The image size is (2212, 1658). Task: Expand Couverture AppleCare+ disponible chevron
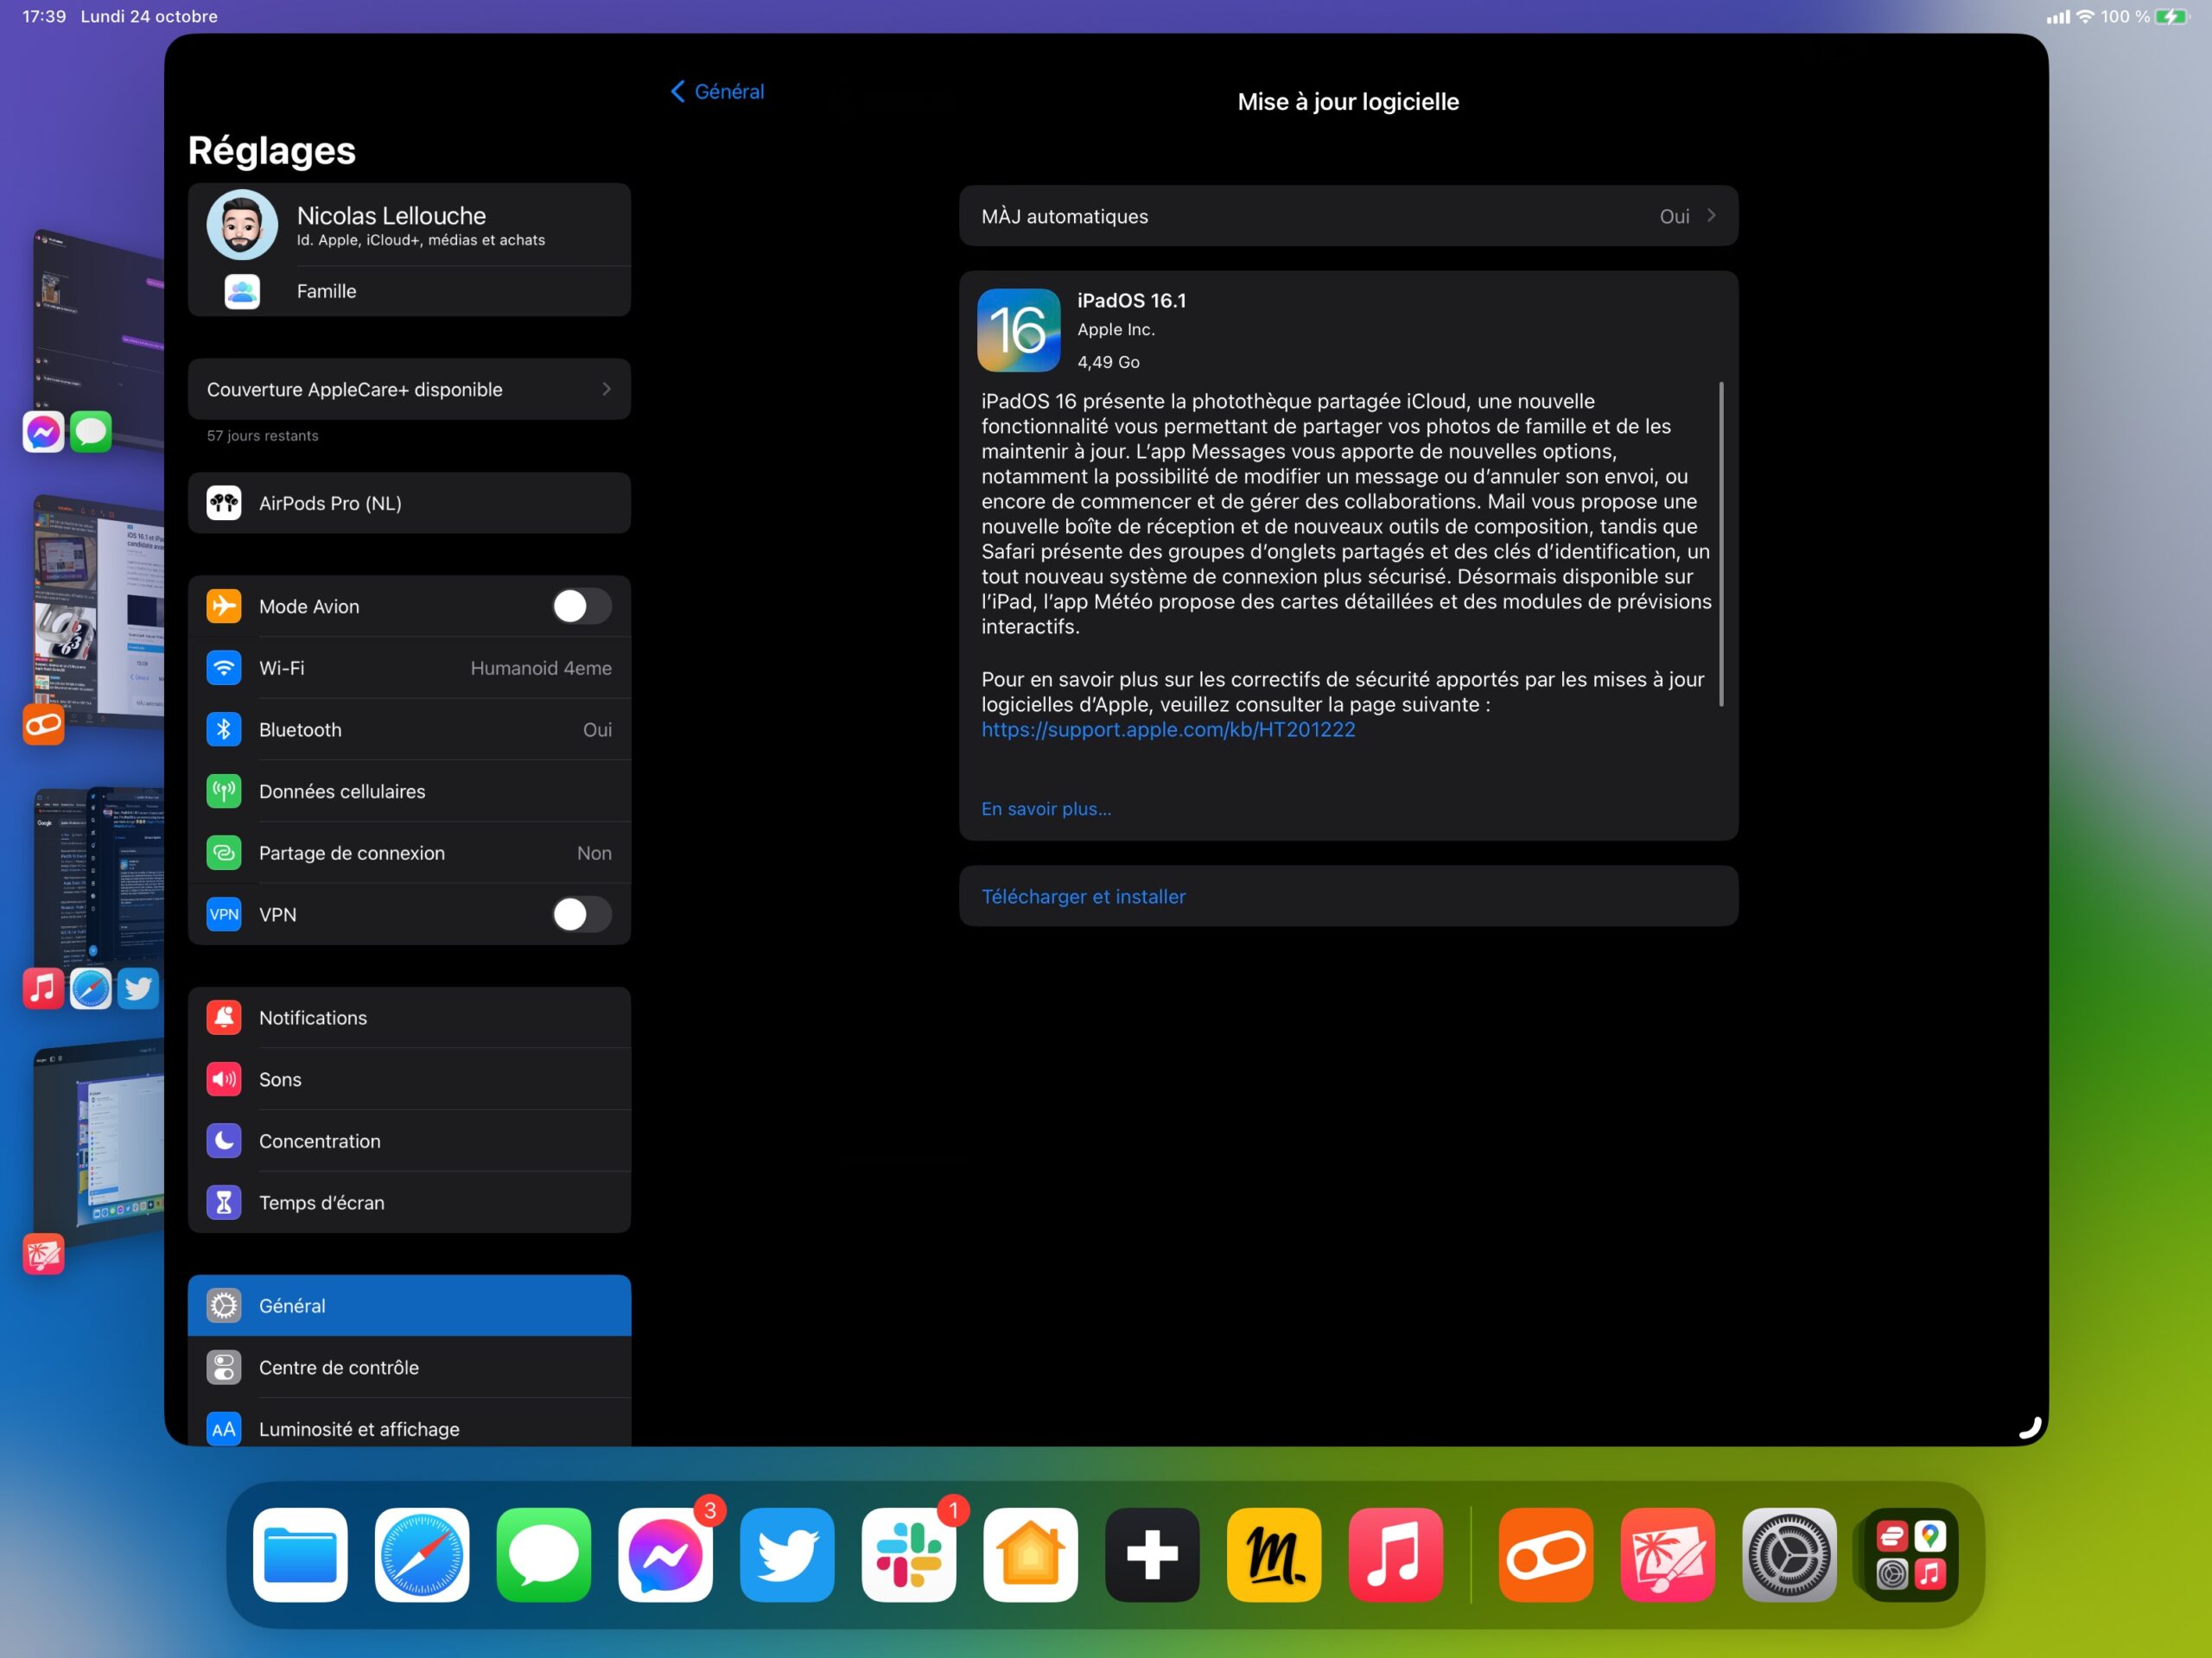point(607,389)
